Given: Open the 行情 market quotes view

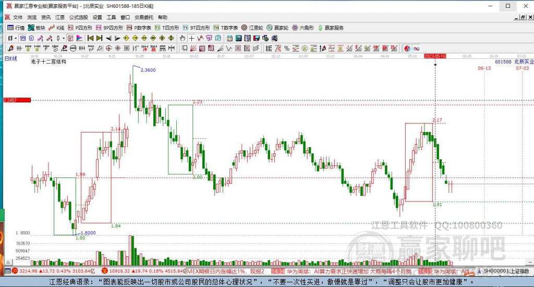Looking at the screenshot, I should pyautogui.click(x=16, y=28).
